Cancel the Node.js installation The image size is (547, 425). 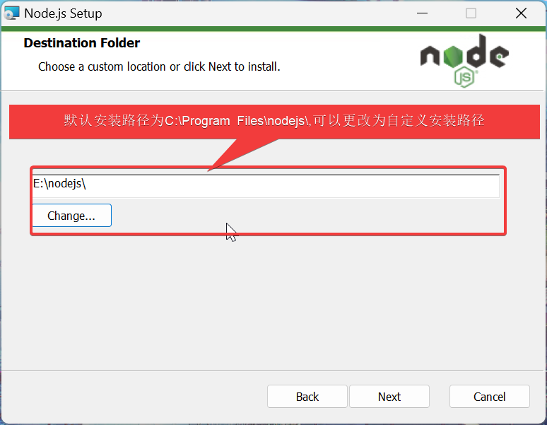tap(490, 397)
